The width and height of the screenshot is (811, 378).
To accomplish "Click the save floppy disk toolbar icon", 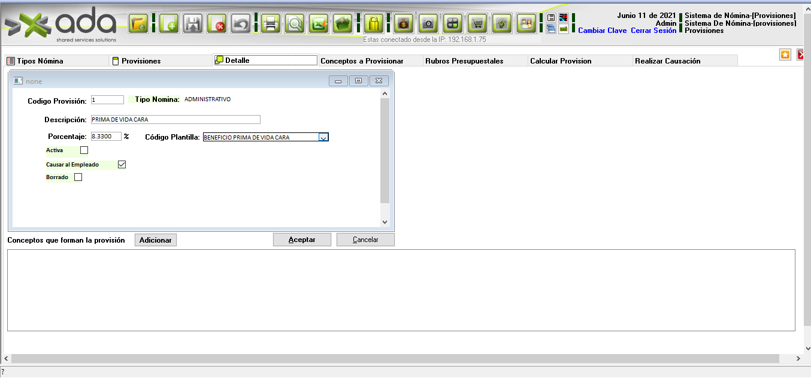I will 193,24.
